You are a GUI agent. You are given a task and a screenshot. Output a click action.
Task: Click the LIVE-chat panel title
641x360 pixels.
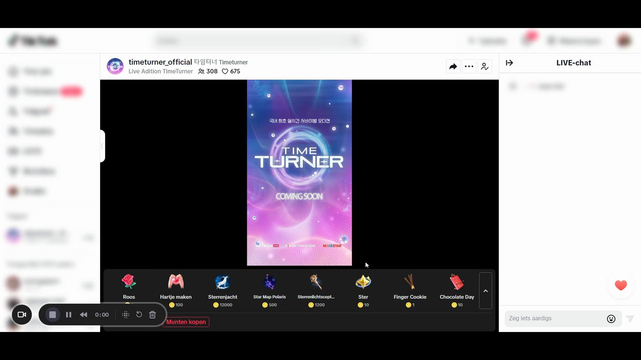click(x=573, y=62)
